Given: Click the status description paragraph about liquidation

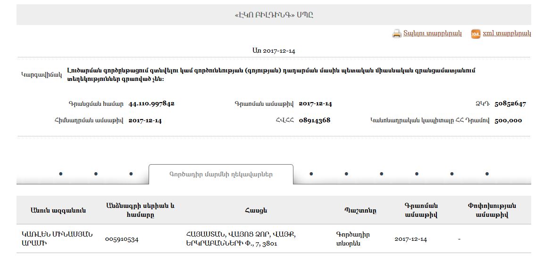Looking at the screenshot, I should 271,75.
